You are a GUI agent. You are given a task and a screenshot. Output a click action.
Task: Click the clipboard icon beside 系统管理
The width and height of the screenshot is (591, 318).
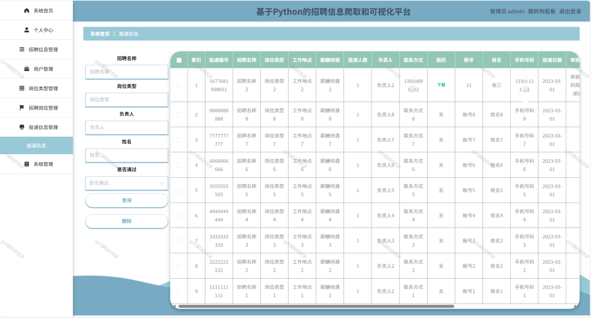pos(27,164)
